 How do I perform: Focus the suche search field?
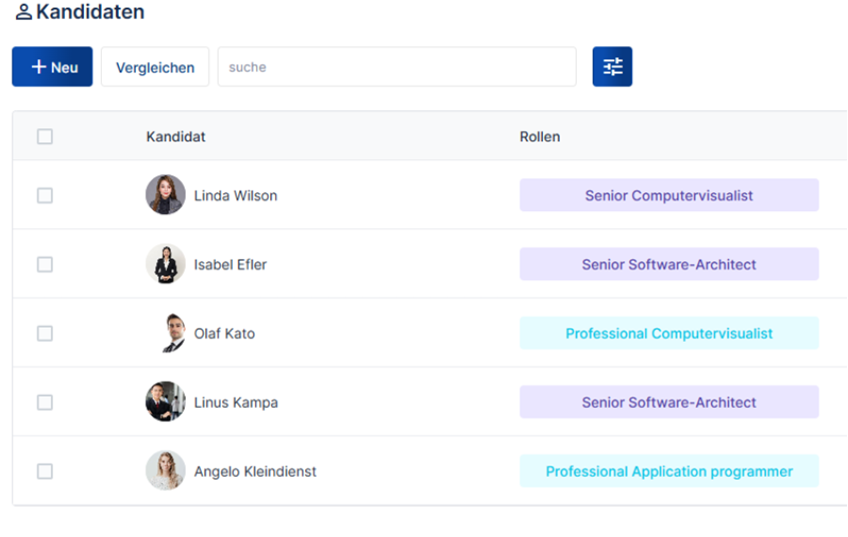pyautogui.click(x=397, y=67)
